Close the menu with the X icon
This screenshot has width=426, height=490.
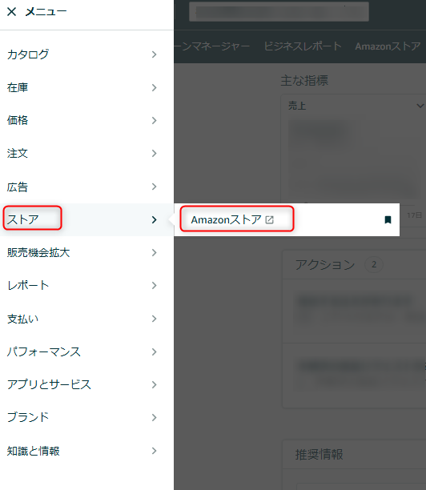[11, 12]
